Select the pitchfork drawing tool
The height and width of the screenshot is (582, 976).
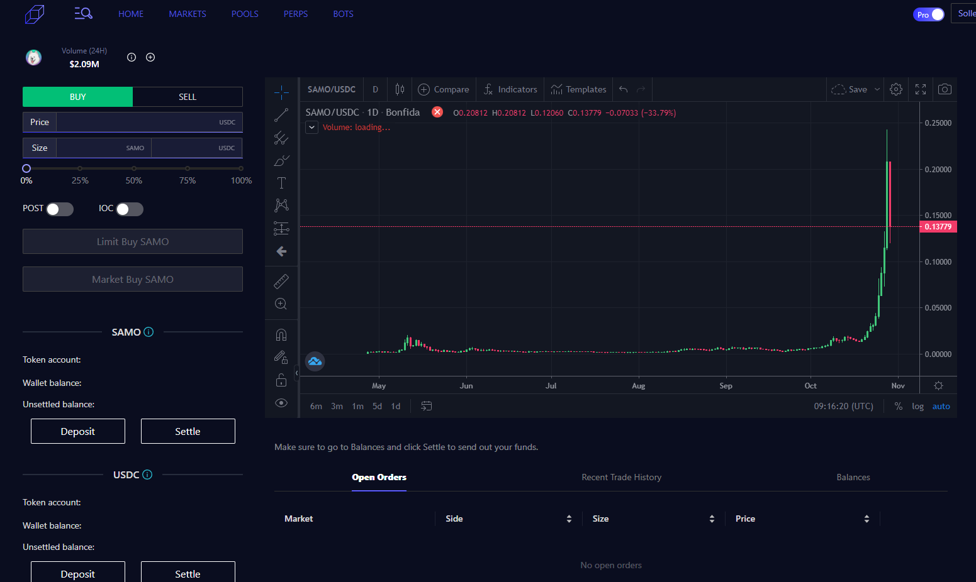click(x=281, y=138)
